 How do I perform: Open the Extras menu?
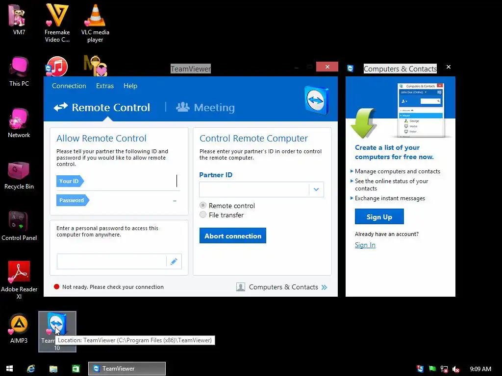pyautogui.click(x=105, y=86)
